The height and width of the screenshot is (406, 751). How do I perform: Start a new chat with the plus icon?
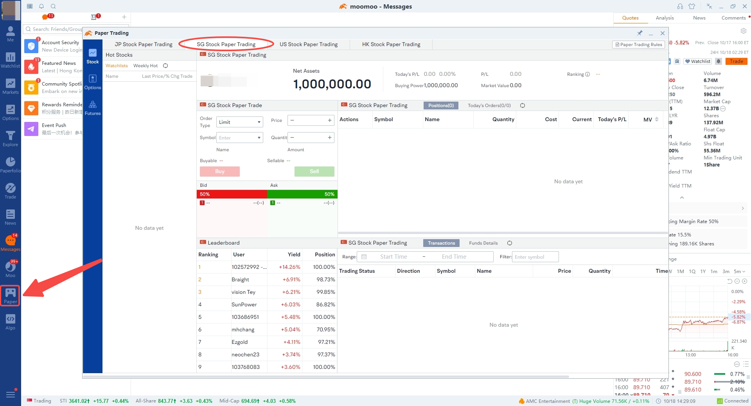(x=124, y=17)
